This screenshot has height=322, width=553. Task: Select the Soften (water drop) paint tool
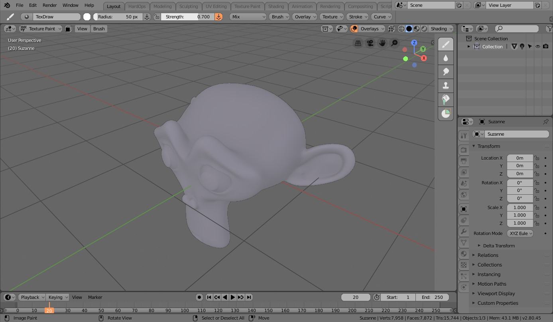click(446, 58)
